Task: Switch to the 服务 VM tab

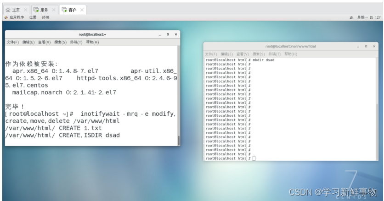Action: point(45,10)
